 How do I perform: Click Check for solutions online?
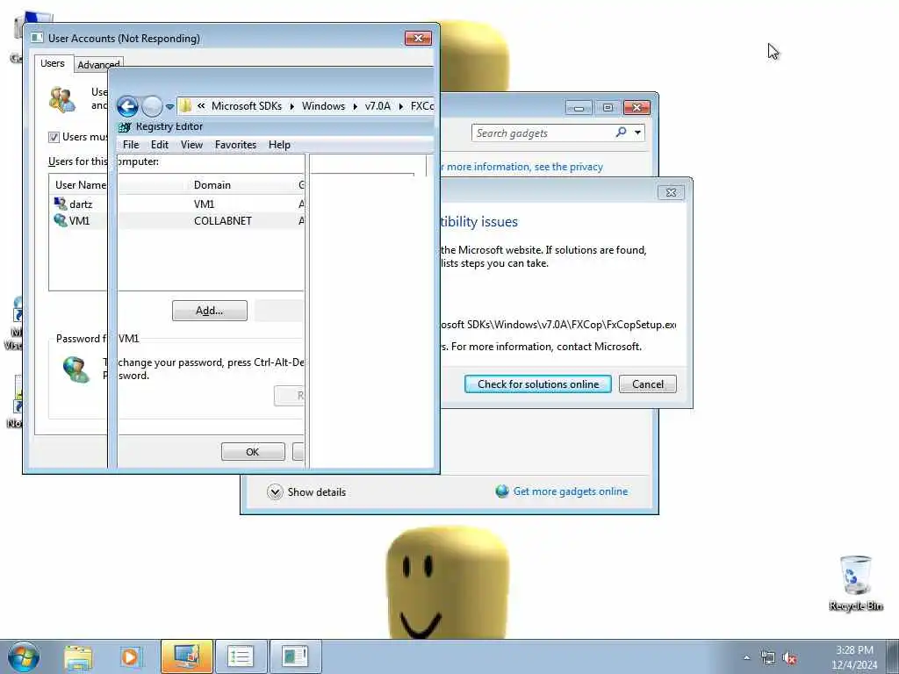pos(538,384)
